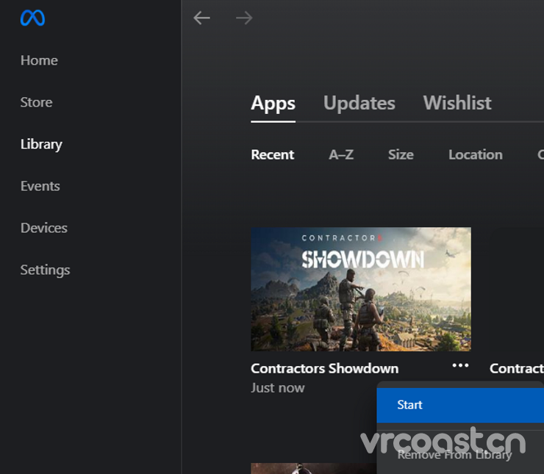
Task: Sort apps by Size
Action: click(401, 154)
